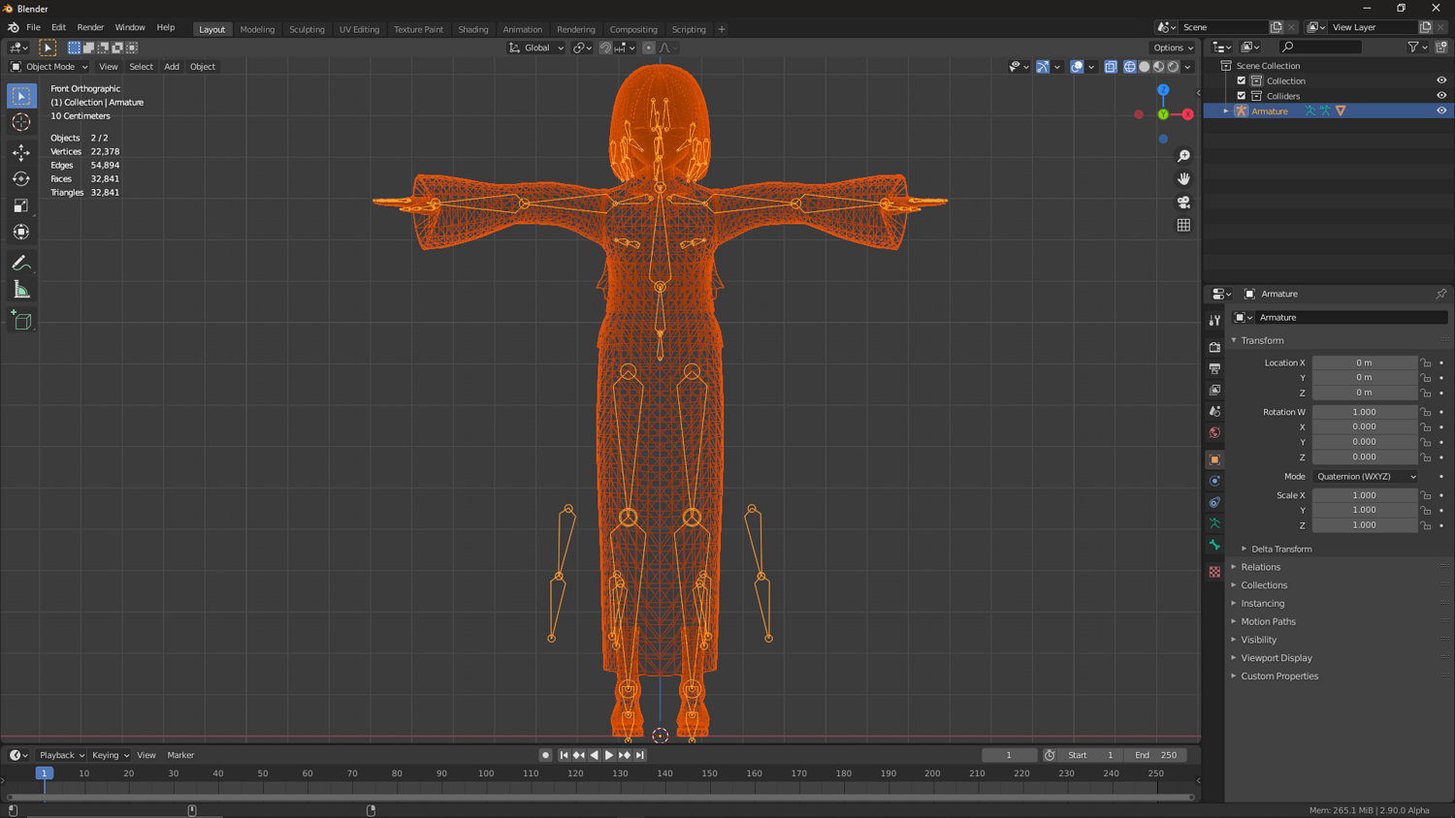The height and width of the screenshot is (818, 1455).
Task: Toggle camera view in viewport
Action: tap(1183, 203)
